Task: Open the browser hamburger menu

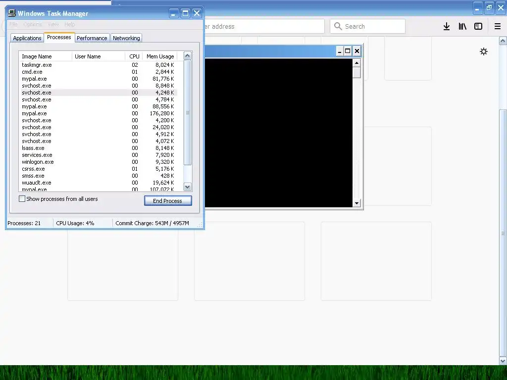Action: [x=497, y=27]
